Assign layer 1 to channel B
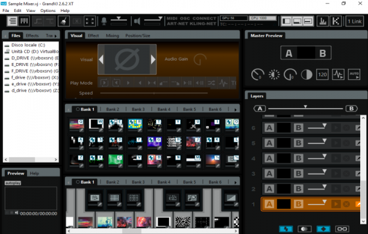This screenshot has width=368, height=234. (298, 204)
